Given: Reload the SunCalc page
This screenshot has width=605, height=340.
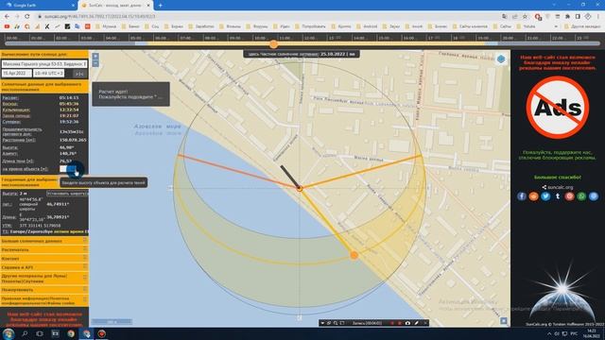Looking at the screenshot, I should click(x=27, y=17).
